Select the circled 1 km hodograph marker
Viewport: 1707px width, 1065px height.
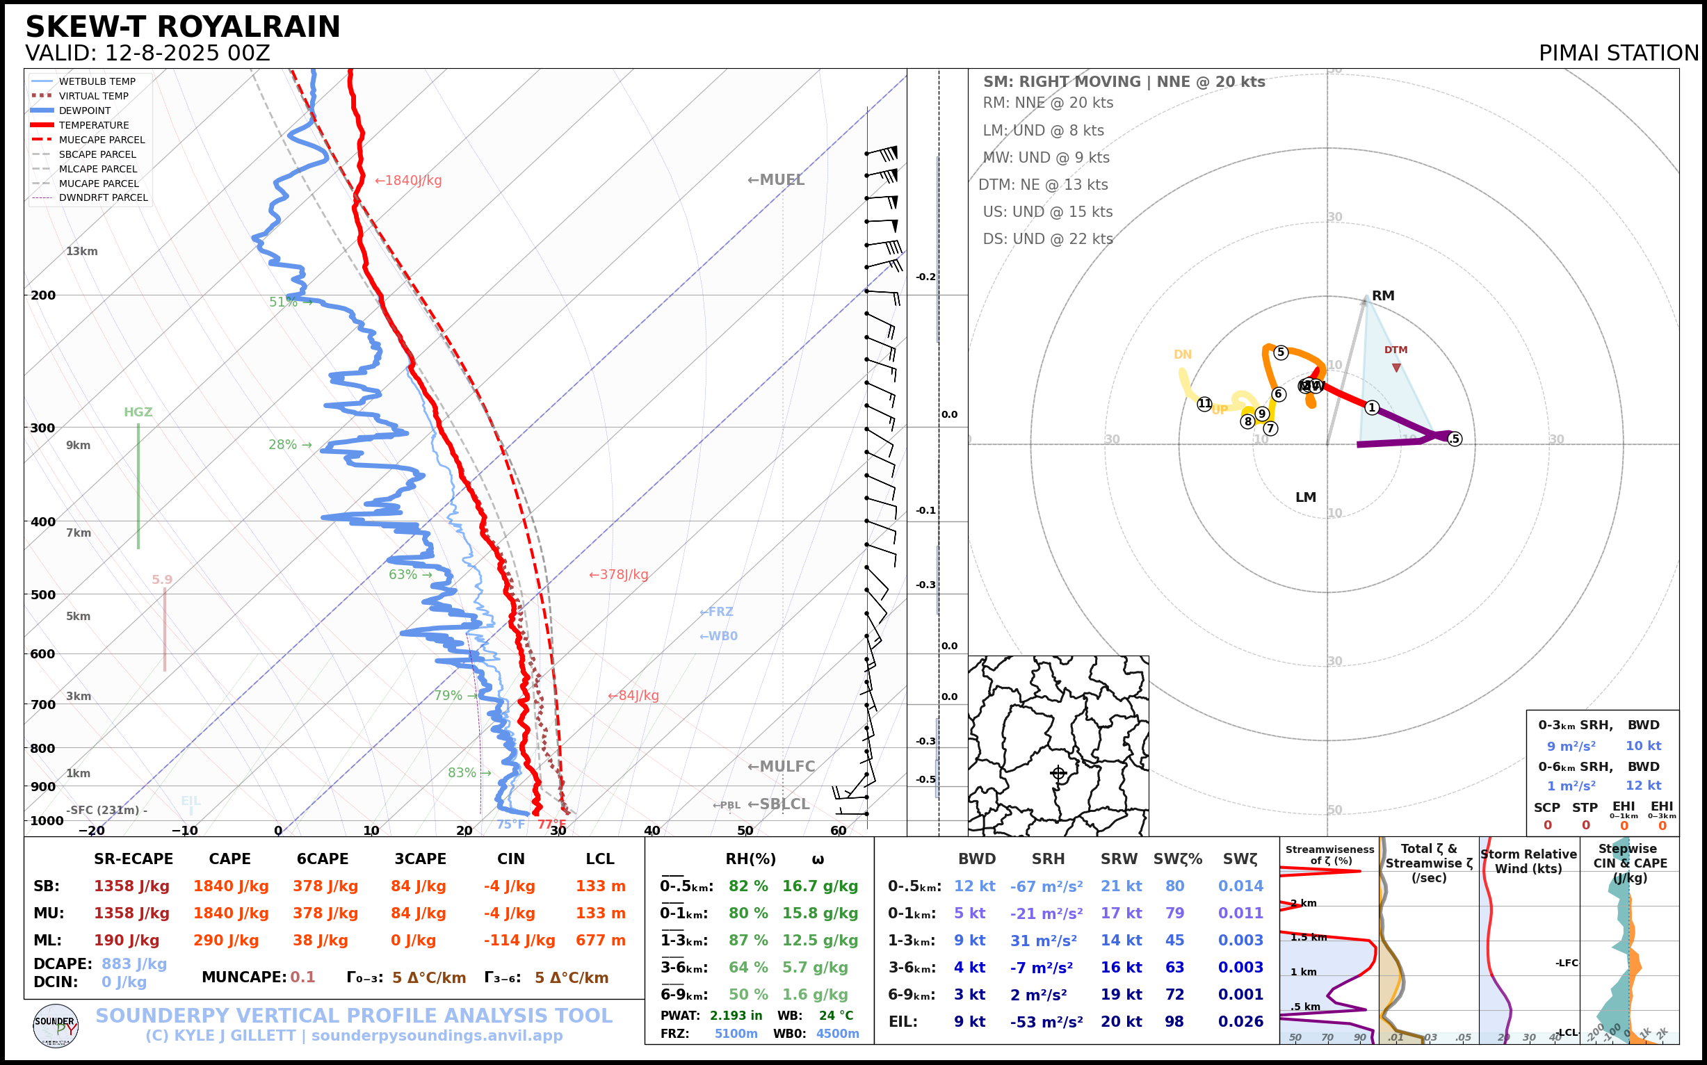1372,408
